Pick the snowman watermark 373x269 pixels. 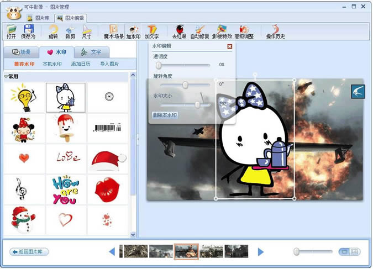point(23,219)
